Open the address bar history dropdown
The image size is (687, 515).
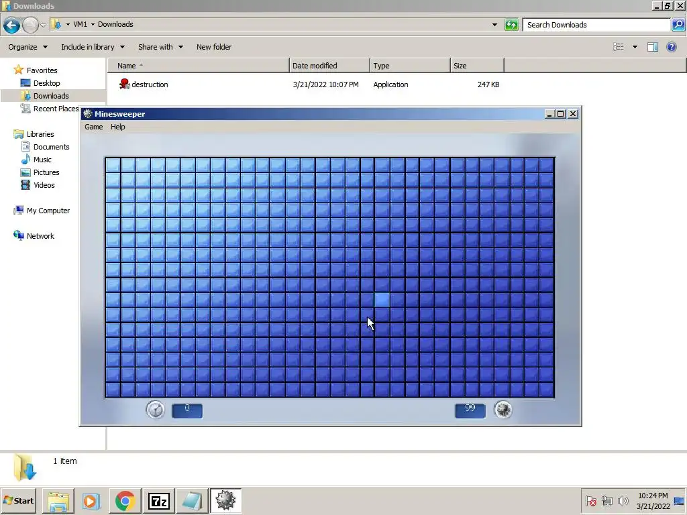(x=494, y=25)
